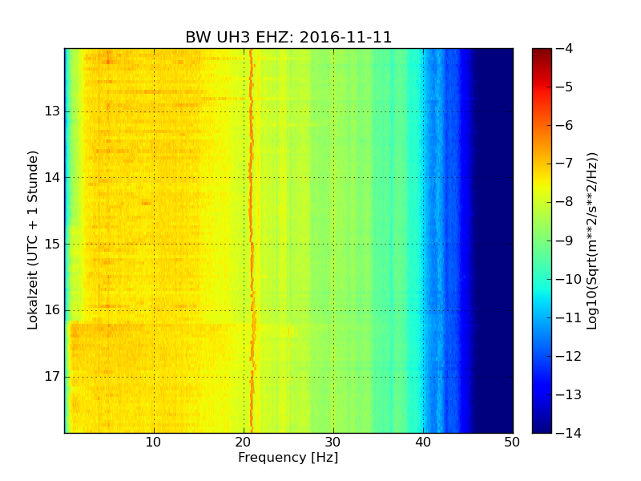Click the colorbar tick label '−14'
641x481 pixels.
[x=569, y=433]
